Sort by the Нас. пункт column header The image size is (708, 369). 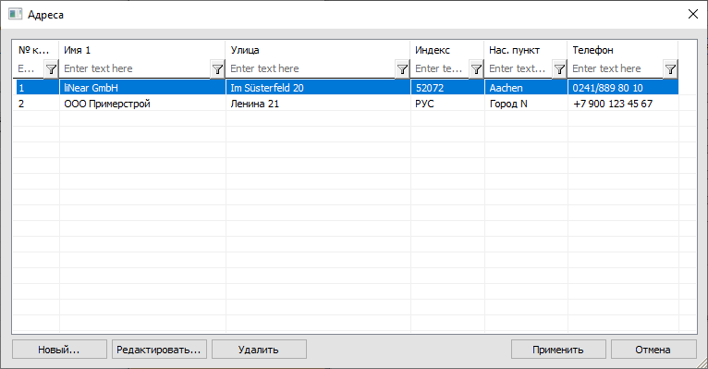click(526, 50)
